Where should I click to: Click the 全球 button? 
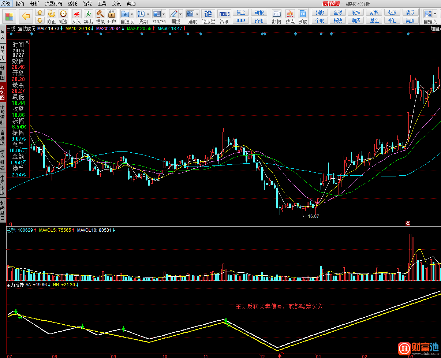point(338,12)
